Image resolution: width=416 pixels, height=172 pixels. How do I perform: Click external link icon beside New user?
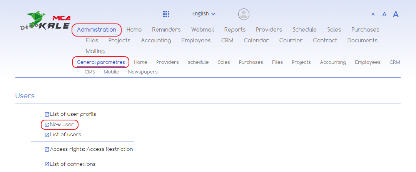pyautogui.click(x=47, y=125)
